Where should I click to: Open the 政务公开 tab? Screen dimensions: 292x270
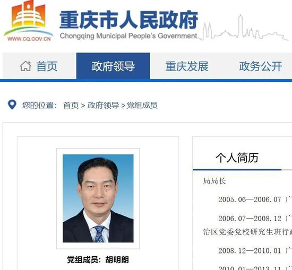pos(261,66)
